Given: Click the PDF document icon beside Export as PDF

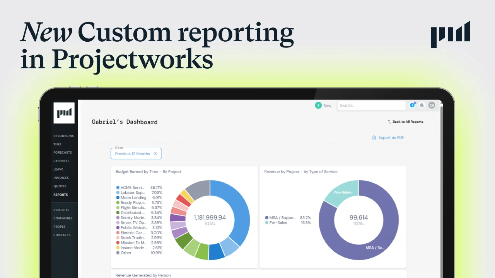Looking at the screenshot, I should pyautogui.click(x=374, y=137).
